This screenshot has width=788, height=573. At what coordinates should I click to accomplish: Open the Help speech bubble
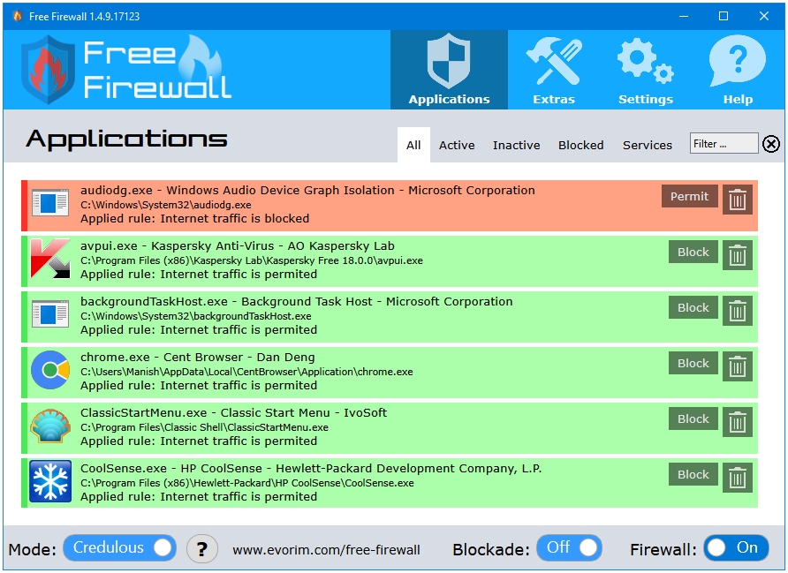click(738, 70)
